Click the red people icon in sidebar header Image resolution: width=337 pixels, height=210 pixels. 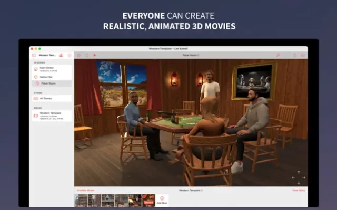pos(61,55)
